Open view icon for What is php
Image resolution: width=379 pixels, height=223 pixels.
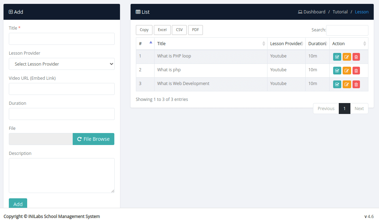pyautogui.click(x=337, y=71)
